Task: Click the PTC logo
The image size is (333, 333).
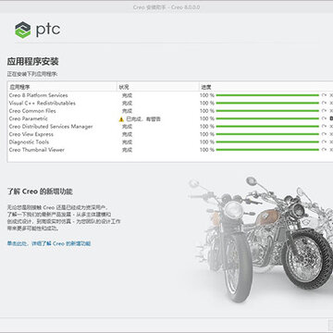Action: coord(37,30)
